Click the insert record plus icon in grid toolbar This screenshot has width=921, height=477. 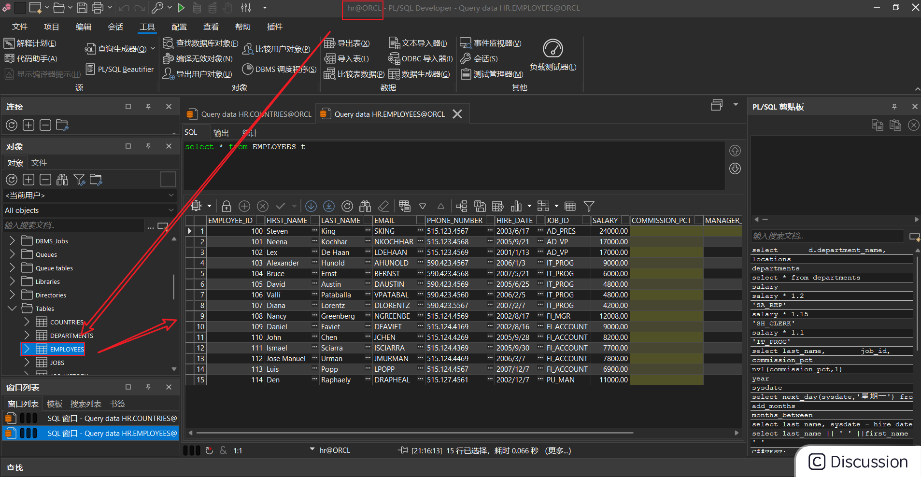pos(244,206)
